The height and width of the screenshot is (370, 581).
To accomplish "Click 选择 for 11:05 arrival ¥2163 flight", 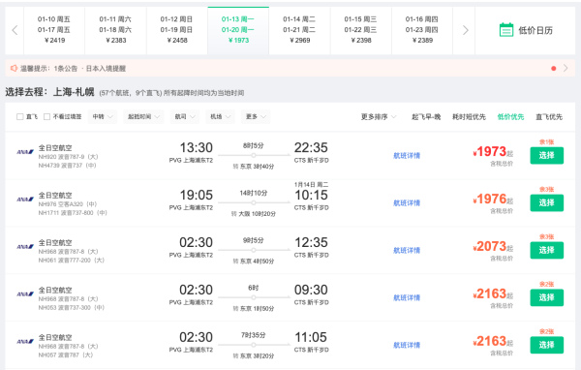I will 546,345.
